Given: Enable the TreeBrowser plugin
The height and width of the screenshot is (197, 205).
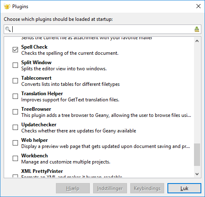Looking at the screenshot, I should 15,112.
